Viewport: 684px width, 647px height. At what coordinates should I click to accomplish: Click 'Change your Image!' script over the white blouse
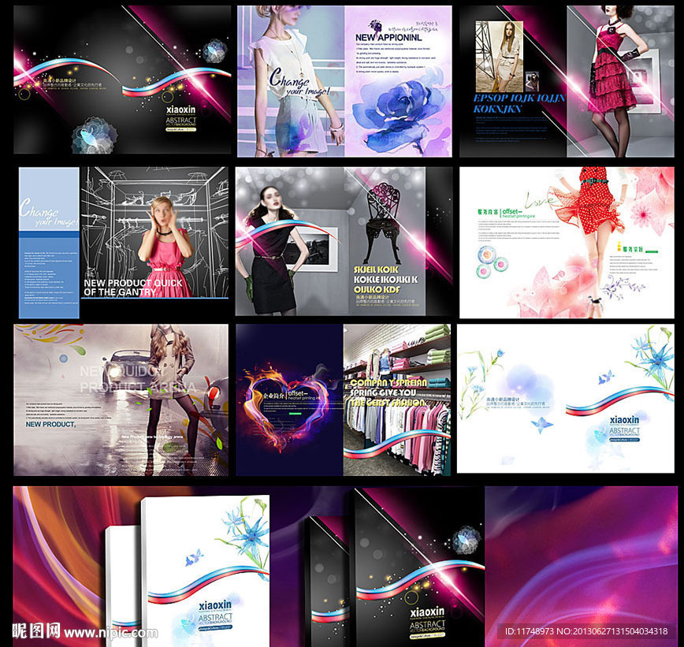coord(298,82)
